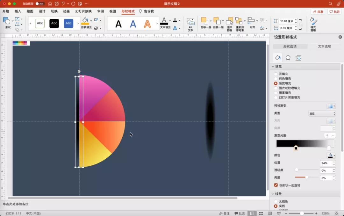Click the 透明度 transparency slider
The height and width of the screenshot is (216, 344).
tap(307, 170)
